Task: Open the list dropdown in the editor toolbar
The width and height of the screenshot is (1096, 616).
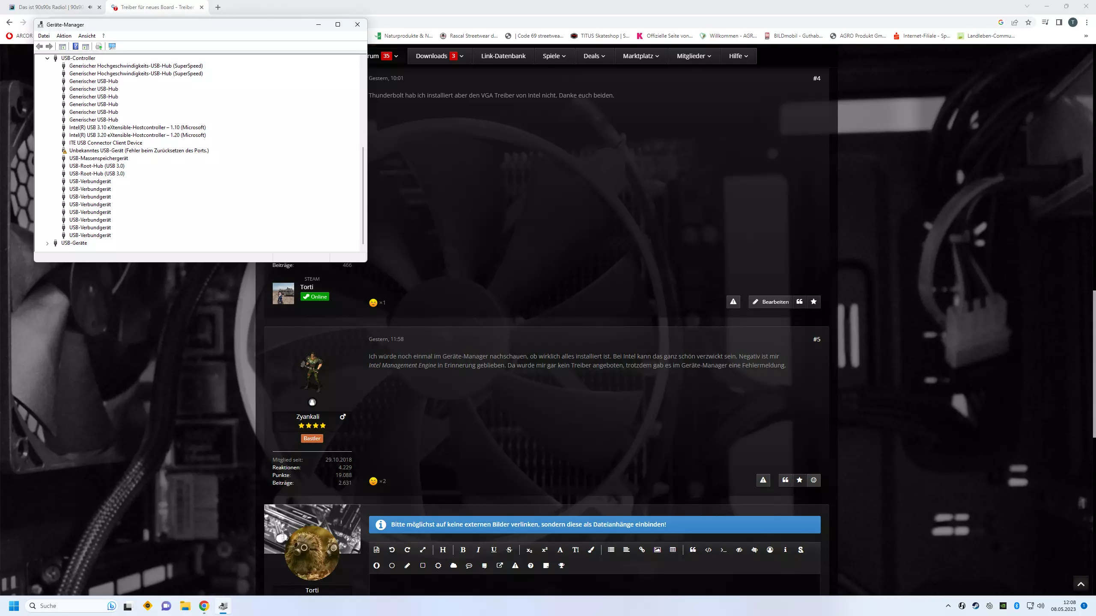Action: pyautogui.click(x=611, y=550)
